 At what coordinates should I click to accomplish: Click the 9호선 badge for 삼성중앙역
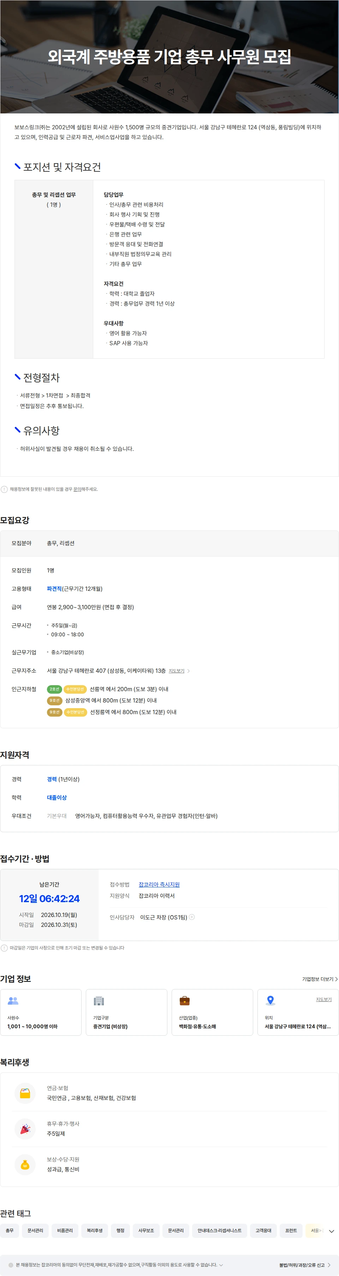tap(54, 700)
